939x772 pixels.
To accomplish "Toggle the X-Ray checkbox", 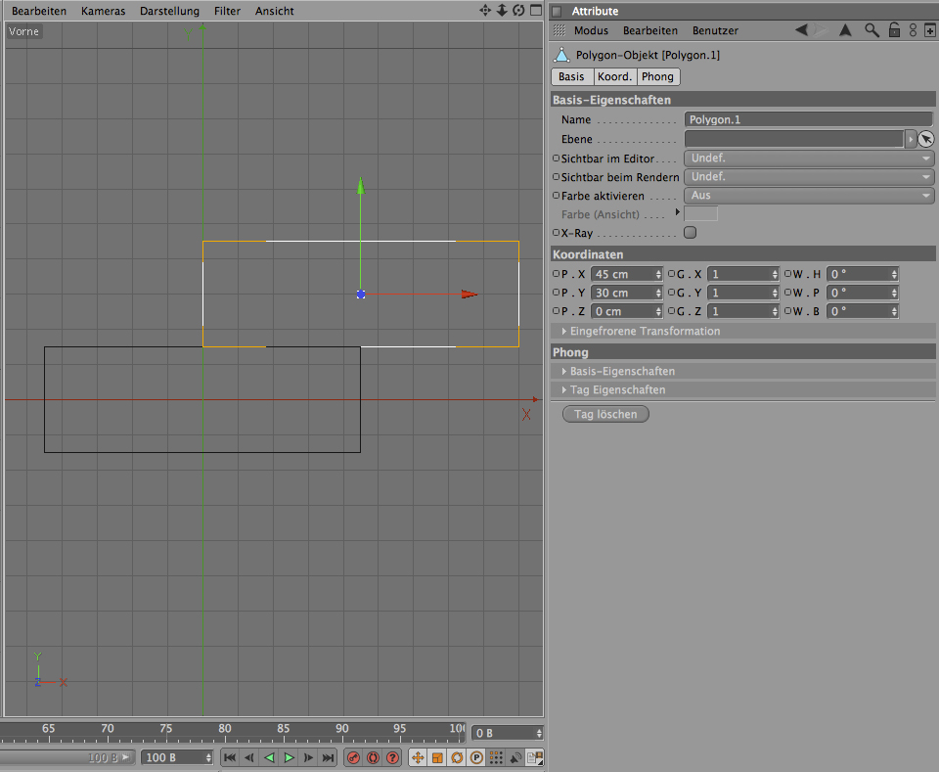I will (690, 233).
